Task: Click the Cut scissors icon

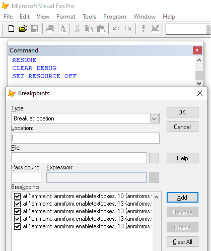Action: click(x=77, y=29)
